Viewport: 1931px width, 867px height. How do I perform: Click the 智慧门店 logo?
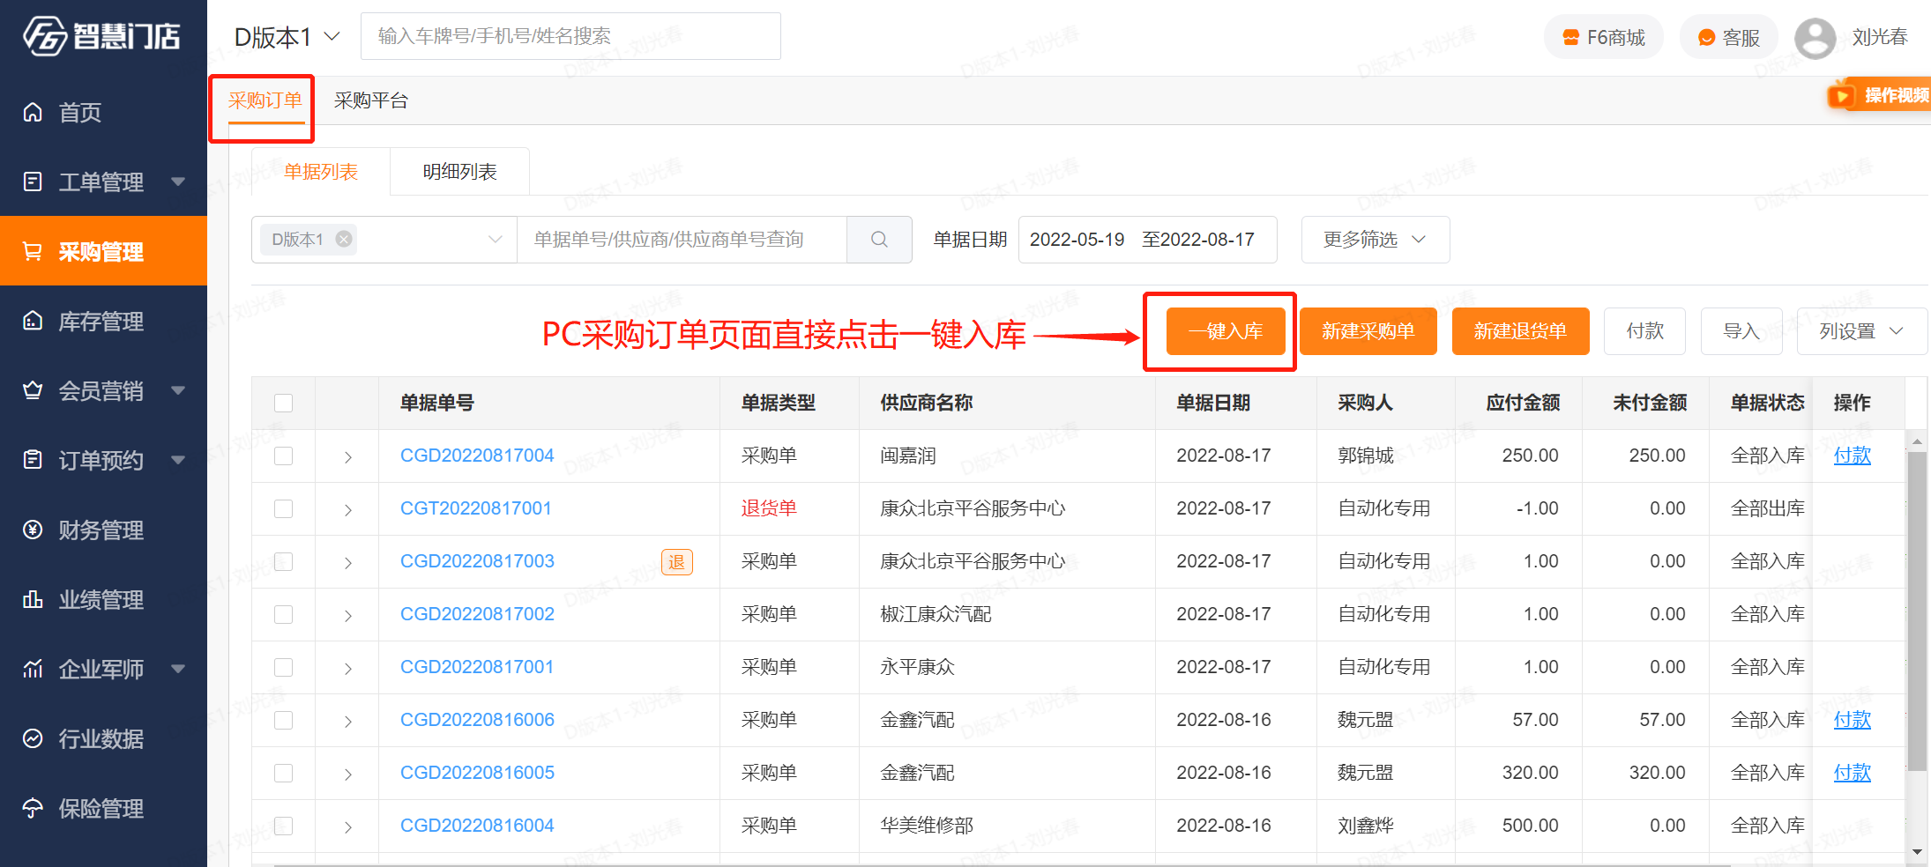[102, 36]
